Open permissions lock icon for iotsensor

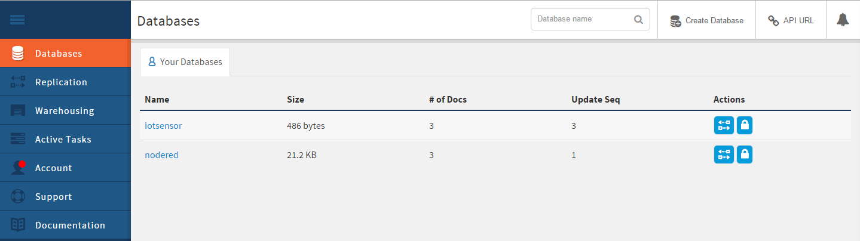point(745,125)
